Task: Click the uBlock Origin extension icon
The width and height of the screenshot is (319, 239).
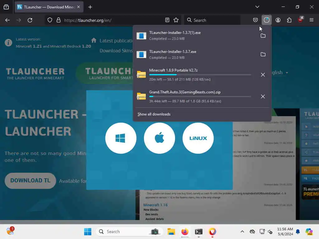Action: click(300, 20)
